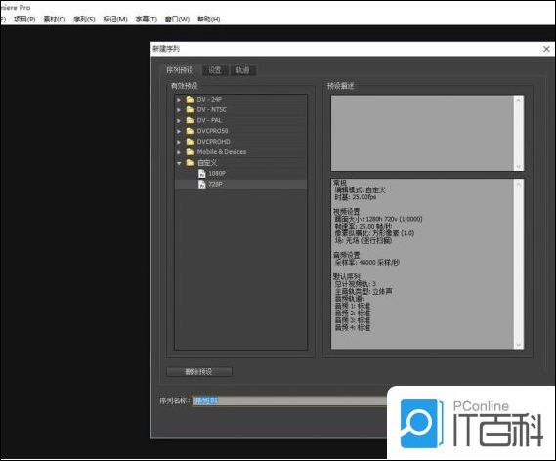The width and height of the screenshot is (556, 461).
Task: Open the 标记(M) menu
Action: coord(115,20)
